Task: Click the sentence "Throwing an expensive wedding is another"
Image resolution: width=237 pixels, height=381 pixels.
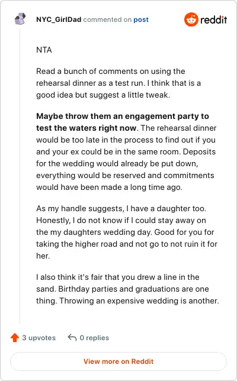Action: [x=139, y=301]
